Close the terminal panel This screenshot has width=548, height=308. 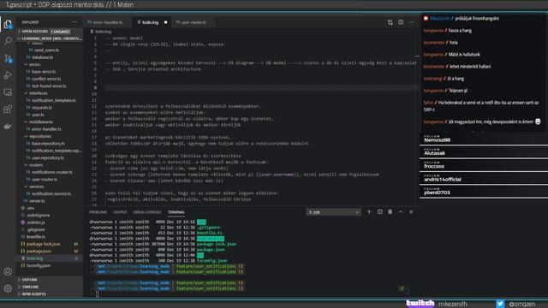pyautogui.click(x=411, y=211)
